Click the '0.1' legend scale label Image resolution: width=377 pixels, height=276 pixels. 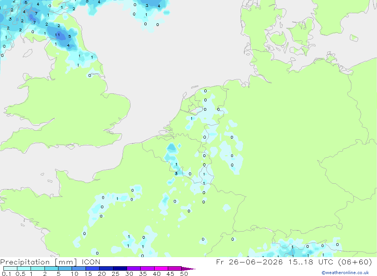(x=6, y=274)
